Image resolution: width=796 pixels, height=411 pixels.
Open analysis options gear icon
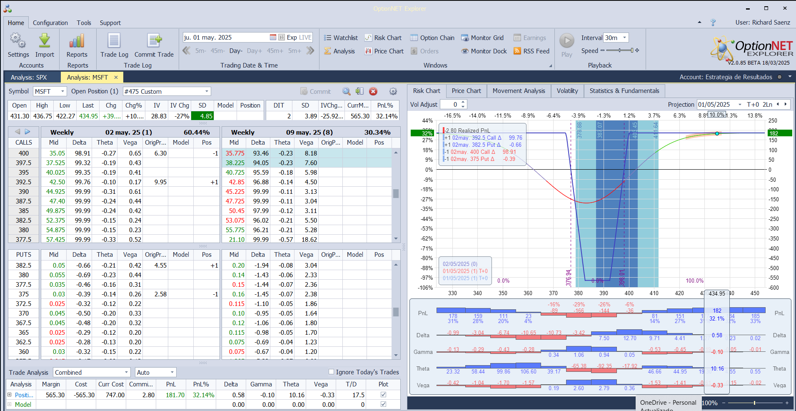click(393, 91)
